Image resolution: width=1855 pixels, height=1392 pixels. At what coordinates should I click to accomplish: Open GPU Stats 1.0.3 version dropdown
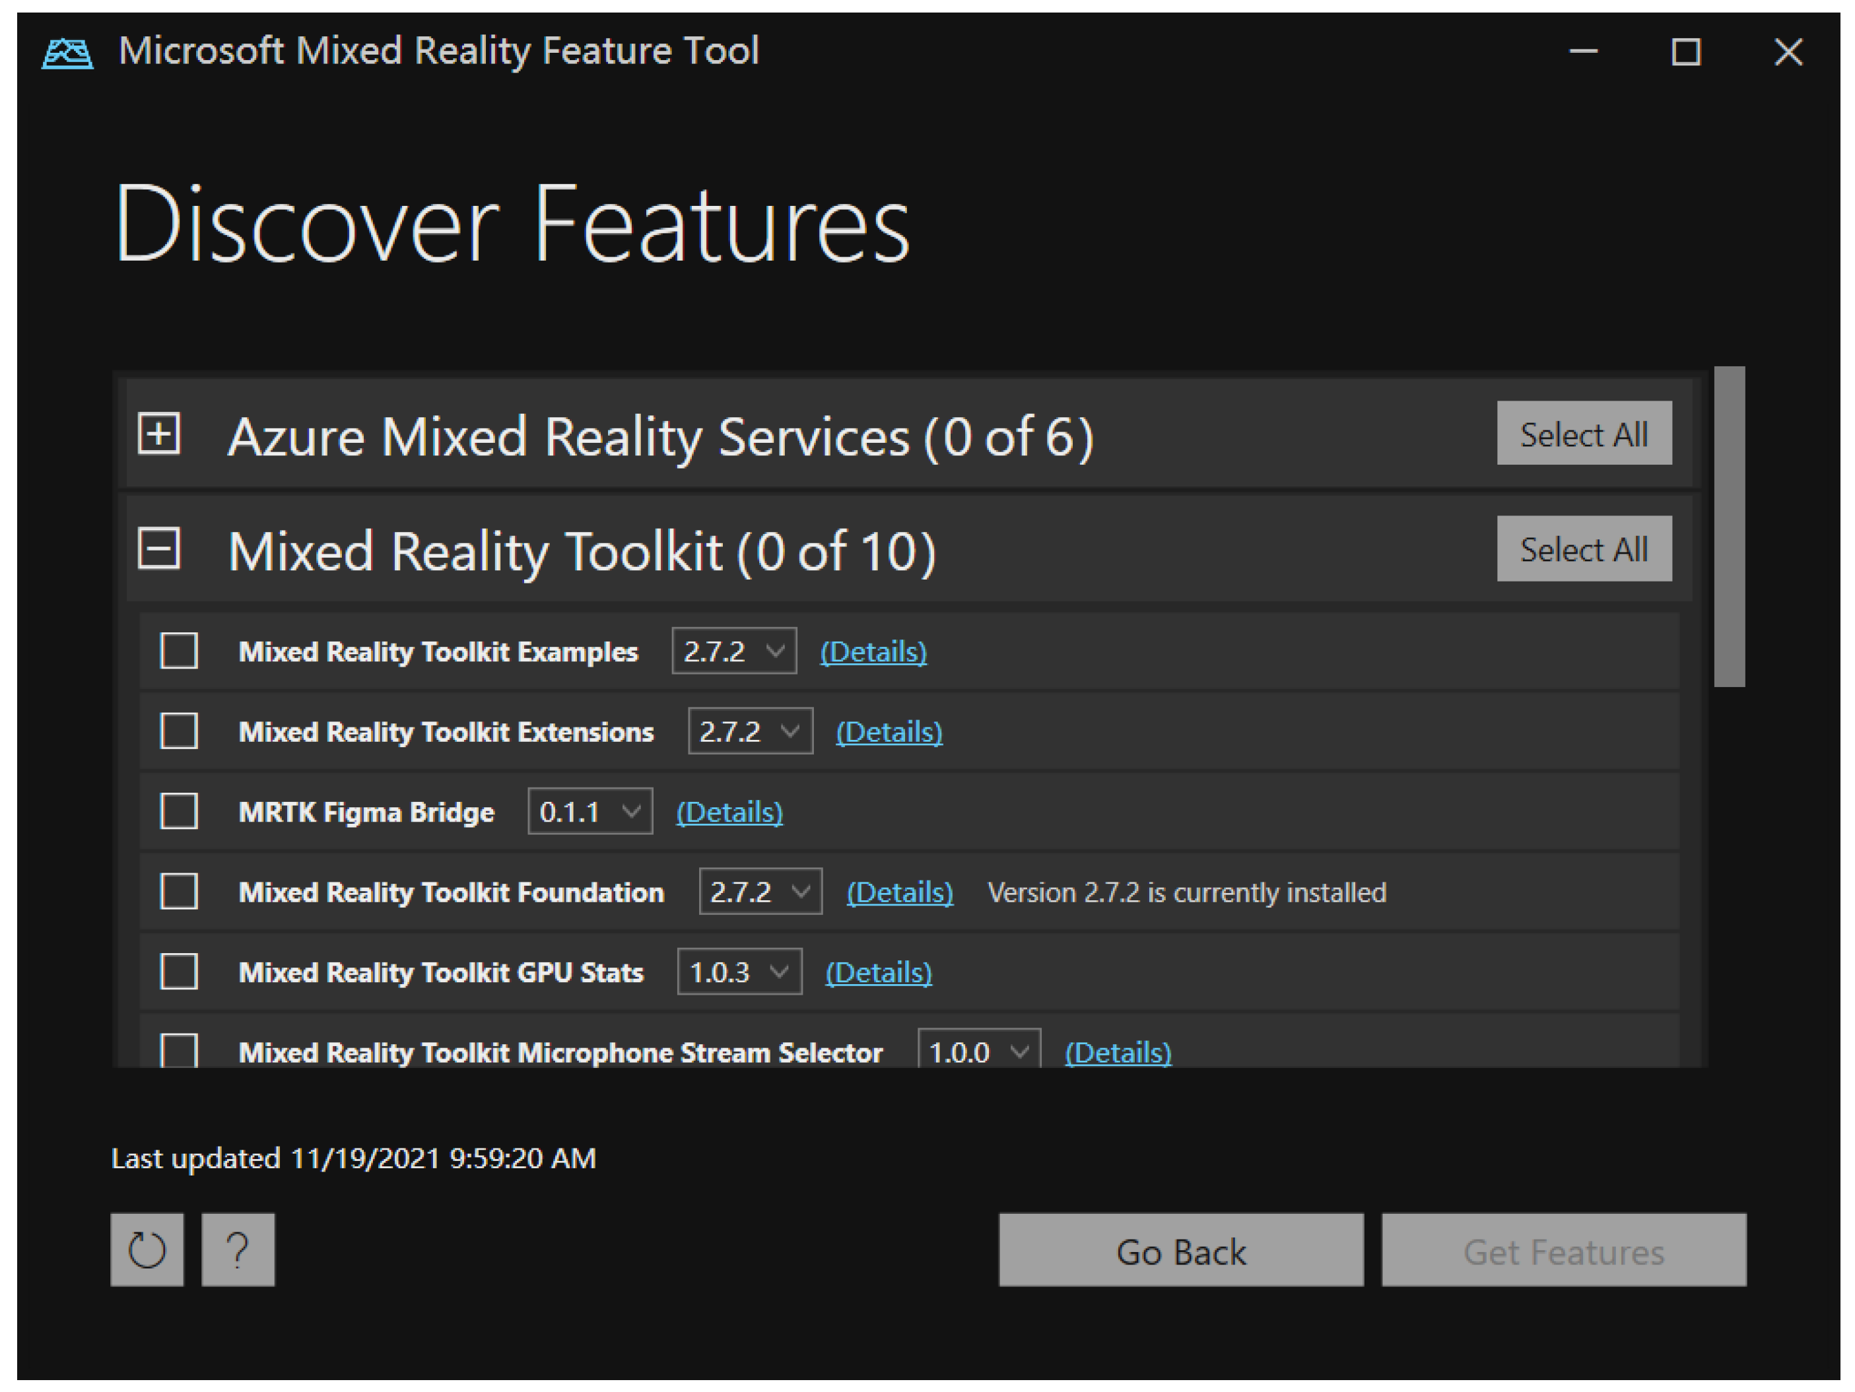tap(739, 972)
